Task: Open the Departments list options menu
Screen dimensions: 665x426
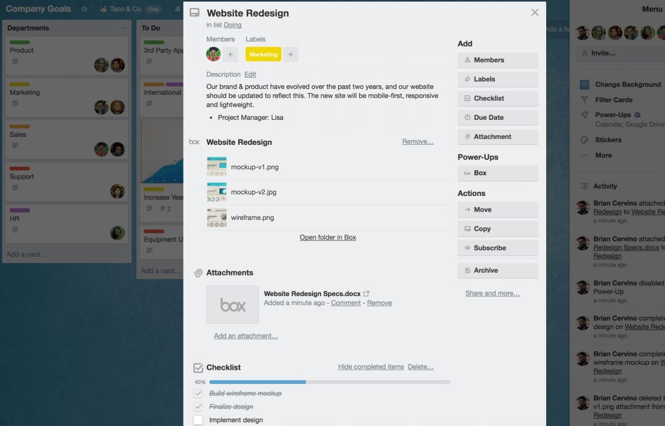Action: pos(123,28)
